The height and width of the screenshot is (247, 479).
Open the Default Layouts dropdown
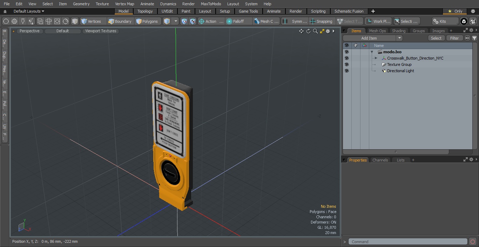29,11
